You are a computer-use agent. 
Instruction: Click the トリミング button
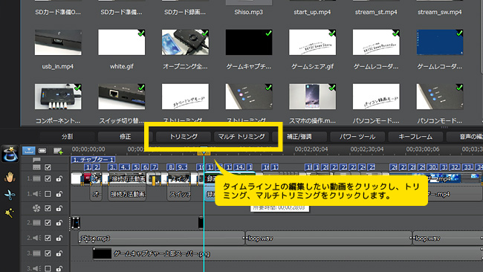pyautogui.click(x=184, y=137)
